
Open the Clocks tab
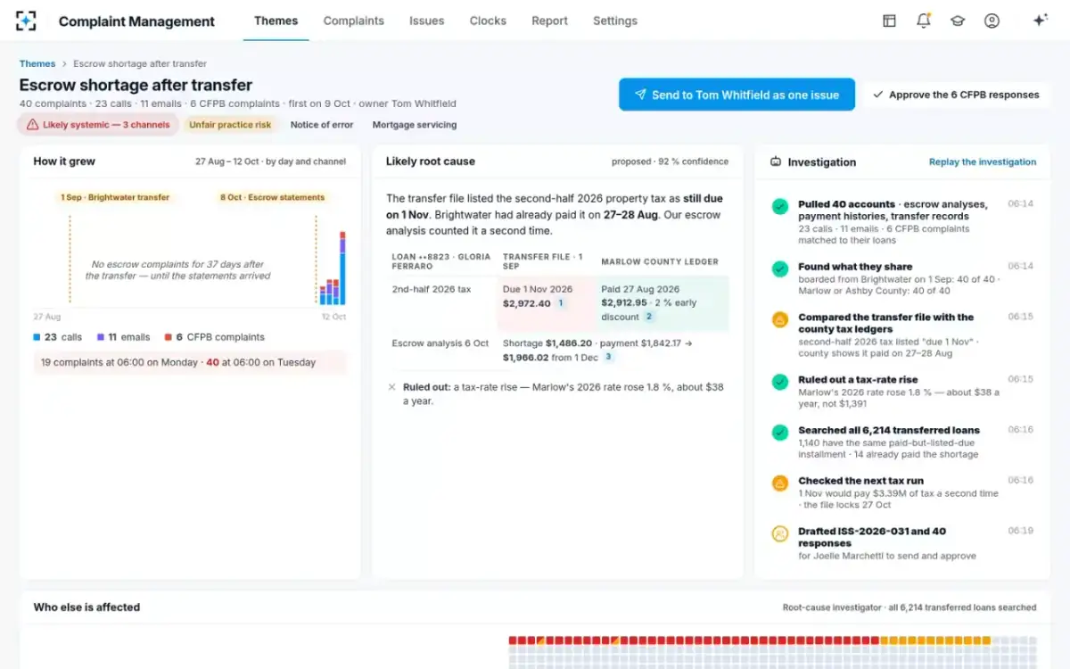click(x=488, y=21)
